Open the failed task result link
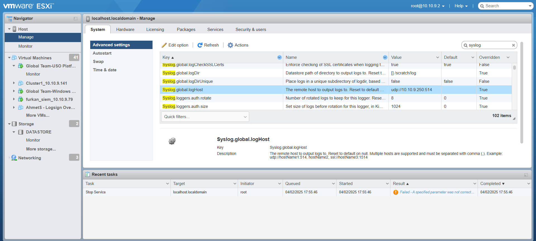Image resolution: width=536 pixels, height=241 pixels. (437, 192)
